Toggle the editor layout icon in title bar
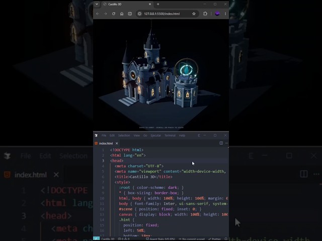 (199, 136)
